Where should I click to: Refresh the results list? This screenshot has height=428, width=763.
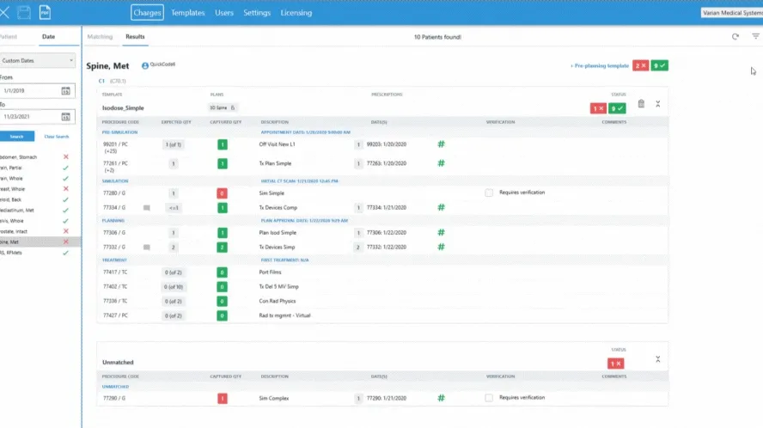736,37
